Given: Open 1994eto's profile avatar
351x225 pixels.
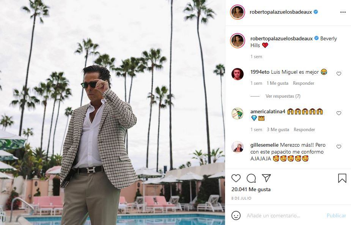Looking at the screenshot, I should (x=238, y=74).
